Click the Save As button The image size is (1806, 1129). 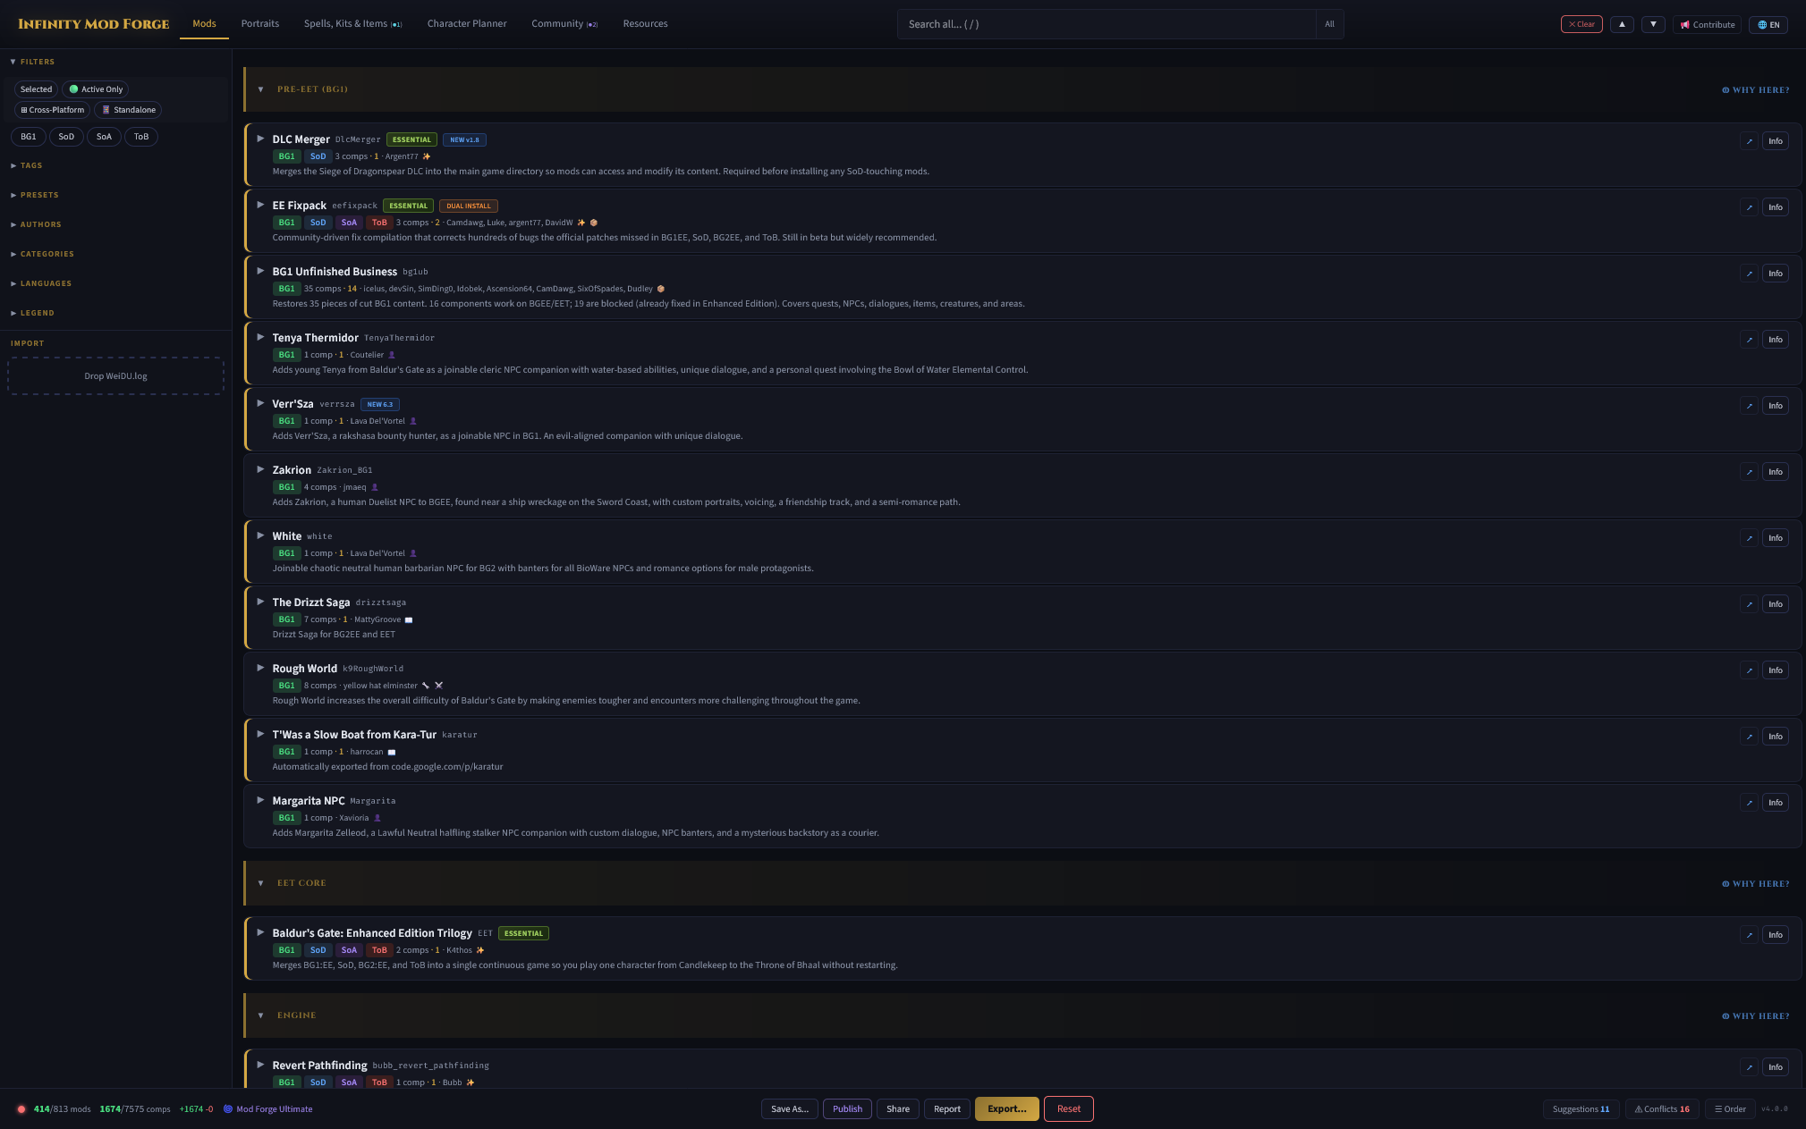click(790, 1109)
